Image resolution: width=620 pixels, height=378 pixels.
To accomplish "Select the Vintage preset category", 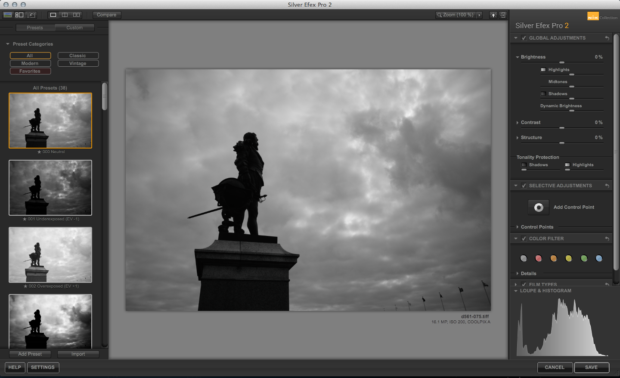I will (x=78, y=63).
